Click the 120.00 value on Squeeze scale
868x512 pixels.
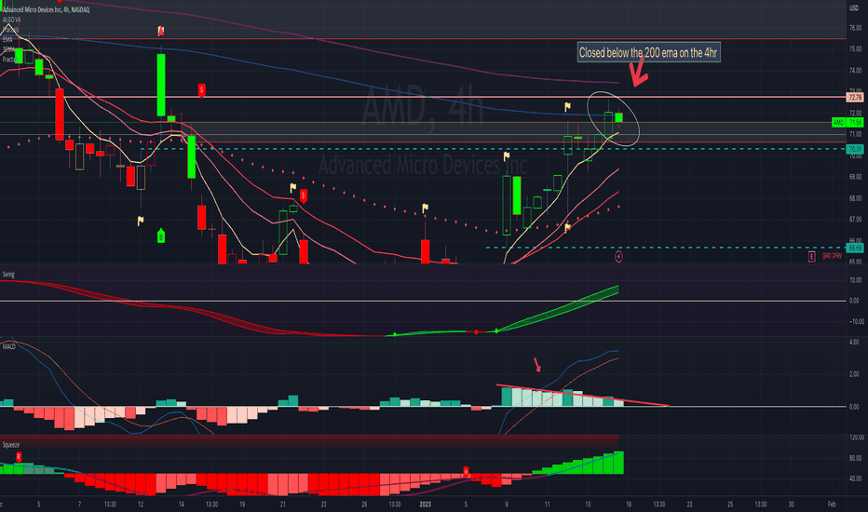pos(856,438)
